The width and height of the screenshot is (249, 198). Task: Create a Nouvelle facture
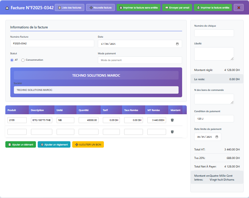101,7
